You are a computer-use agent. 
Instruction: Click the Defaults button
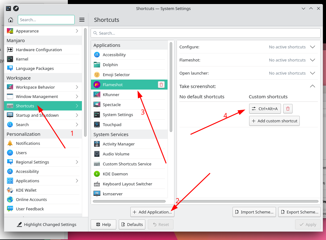[132, 224]
